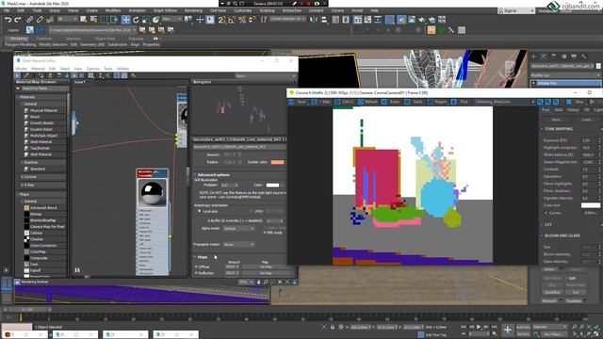Open the Utilities menu in Slate editor
This screenshot has height=339, width=603.
point(122,69)
